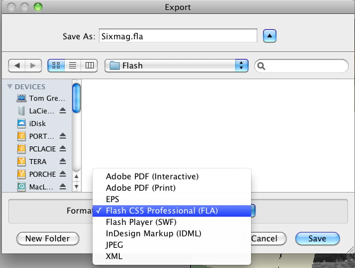
Task: Eject the TERA drive
Action: (x=63, y=162)
